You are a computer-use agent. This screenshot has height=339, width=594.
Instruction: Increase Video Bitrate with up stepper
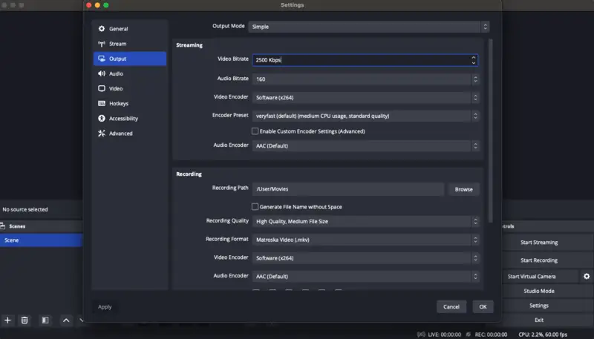point(474,58)
